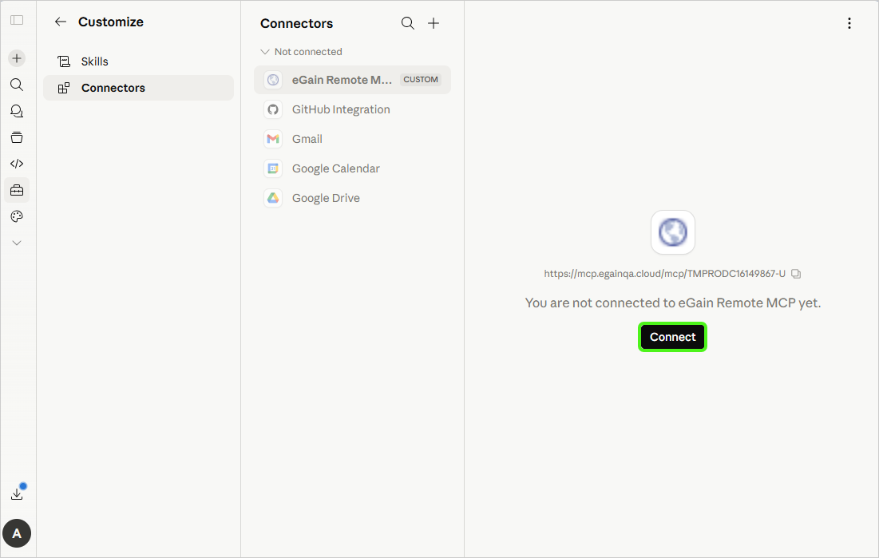Image resolution: width=879 pixels, height=558 pixels.
Task: Open the code brackets icon
Action: [17, 164]
